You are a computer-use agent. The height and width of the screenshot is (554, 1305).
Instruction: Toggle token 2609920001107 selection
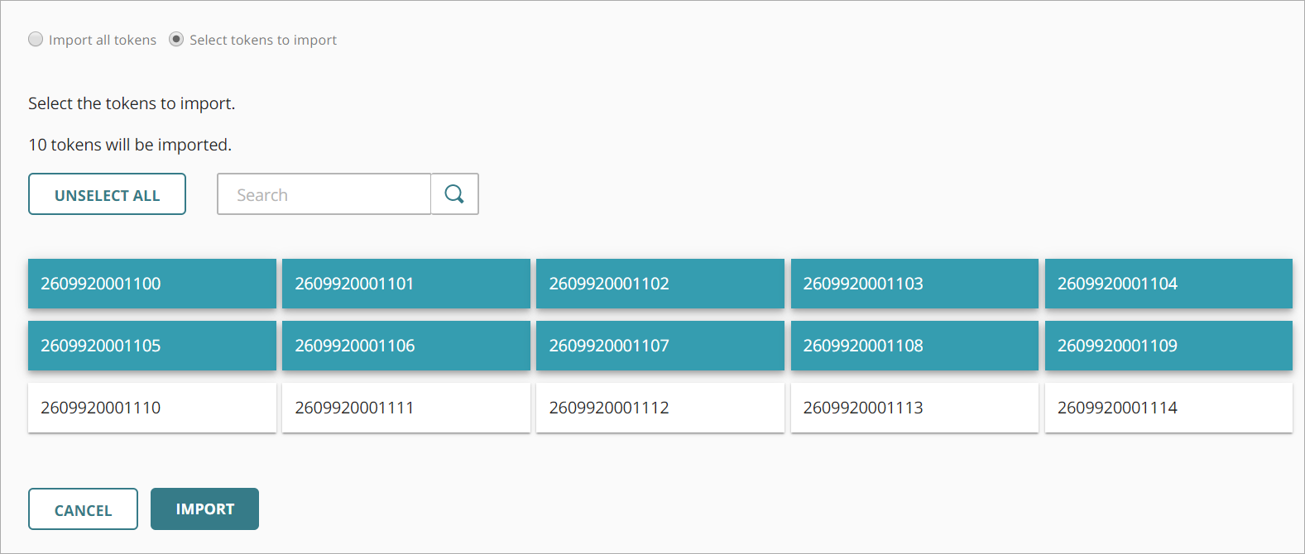[x=660, y=346]
